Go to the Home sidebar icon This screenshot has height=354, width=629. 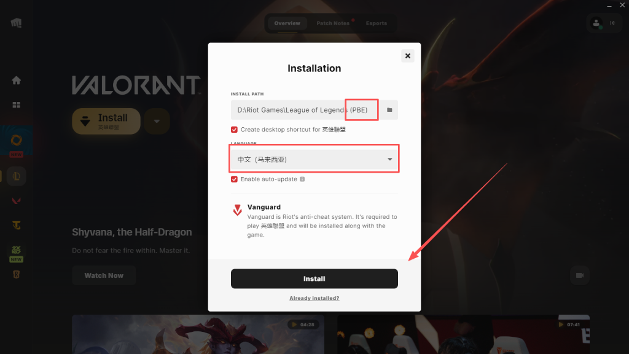coord(16,81)
